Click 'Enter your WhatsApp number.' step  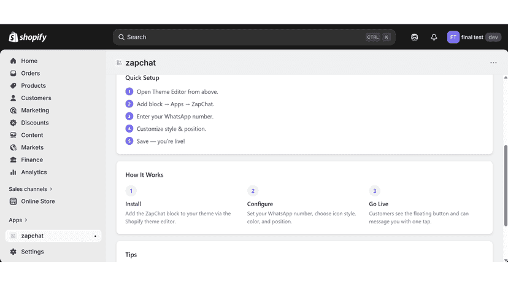click(175, 117)
